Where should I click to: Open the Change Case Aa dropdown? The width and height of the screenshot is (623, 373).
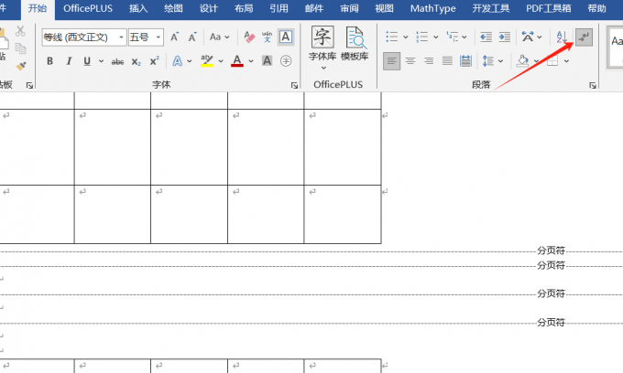pyautogui.click(x=219, y=37)
